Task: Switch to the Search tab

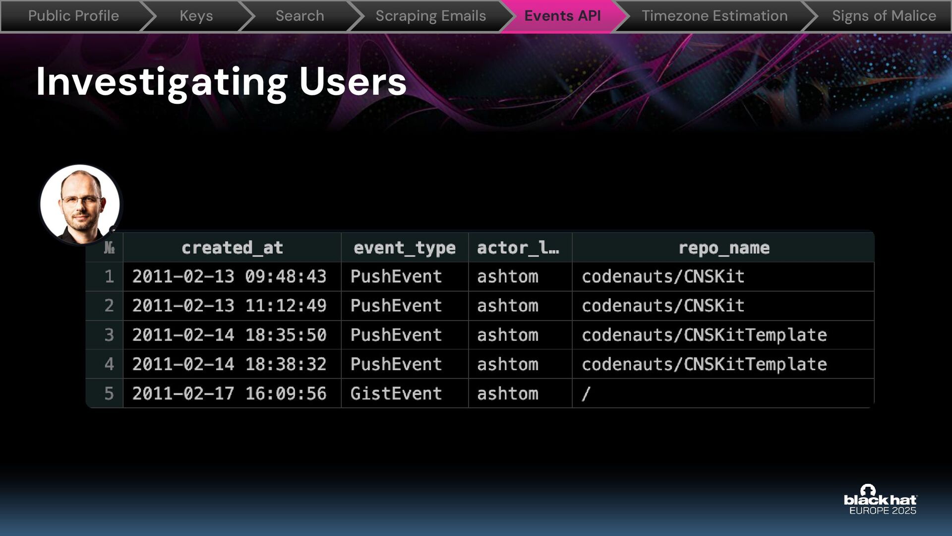Action: pos(299,16)
